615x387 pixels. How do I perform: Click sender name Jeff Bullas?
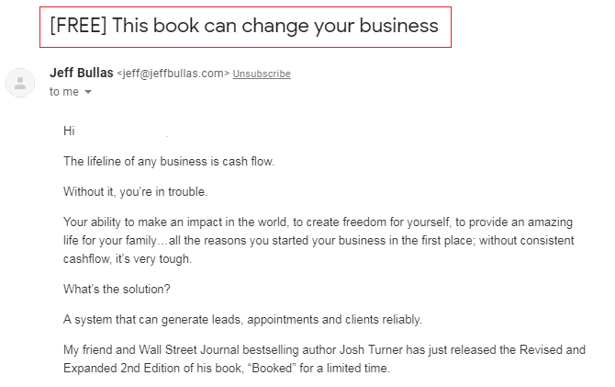click(81, 73)
